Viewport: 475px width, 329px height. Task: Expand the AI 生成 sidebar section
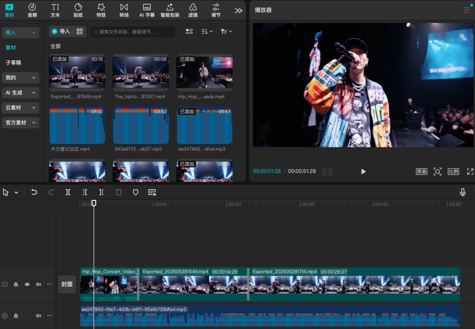point(20,93)
